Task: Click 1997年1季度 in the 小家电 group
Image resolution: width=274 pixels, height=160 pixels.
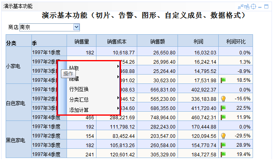Action: click(46, 52)
